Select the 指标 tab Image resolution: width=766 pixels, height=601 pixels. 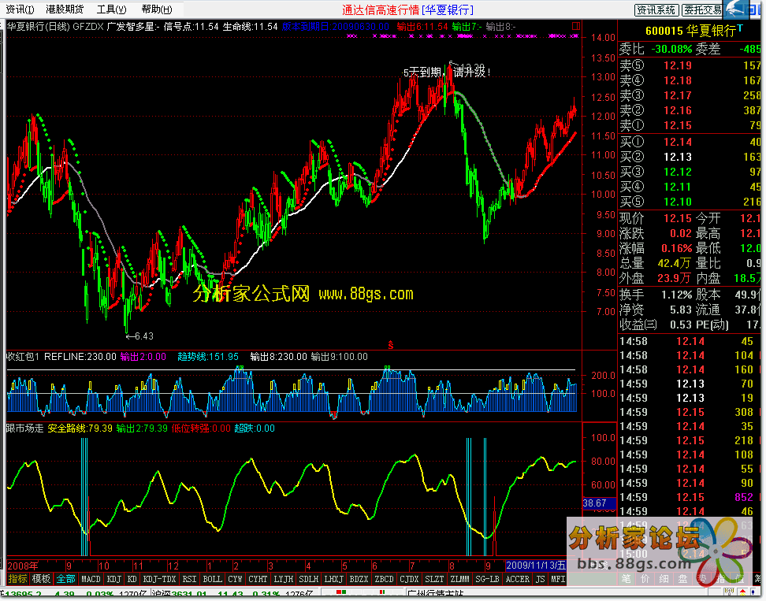pos(17,581)
